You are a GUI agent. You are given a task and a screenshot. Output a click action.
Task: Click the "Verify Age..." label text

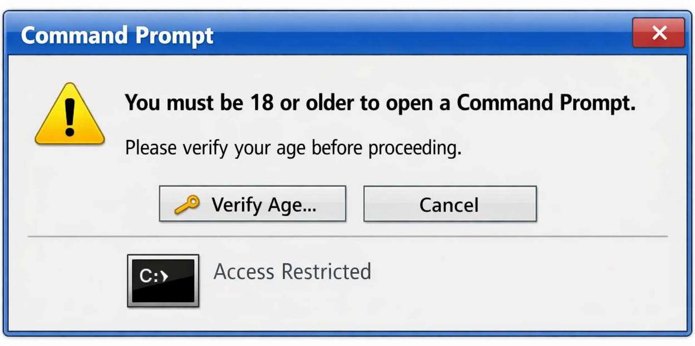coord(264,205)
